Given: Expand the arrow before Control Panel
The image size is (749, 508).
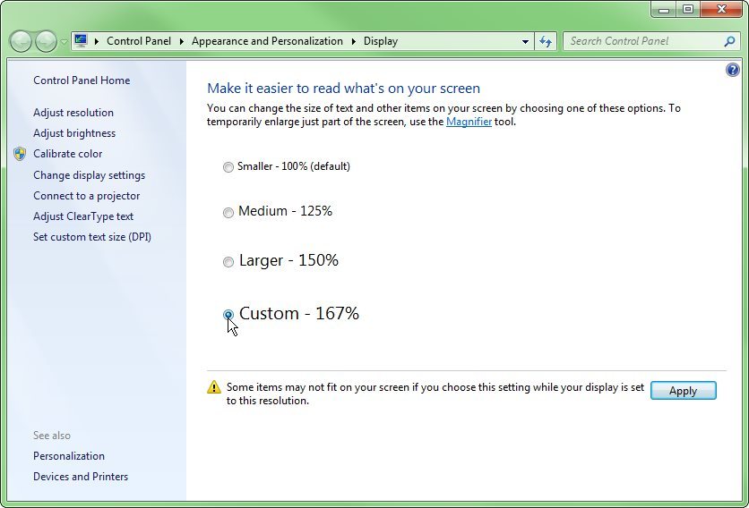Looking at the screenshot, I should (97, 41).
